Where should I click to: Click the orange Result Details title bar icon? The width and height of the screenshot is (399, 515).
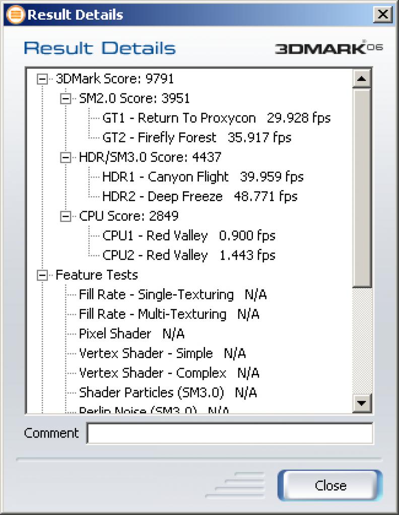point(16,15)
